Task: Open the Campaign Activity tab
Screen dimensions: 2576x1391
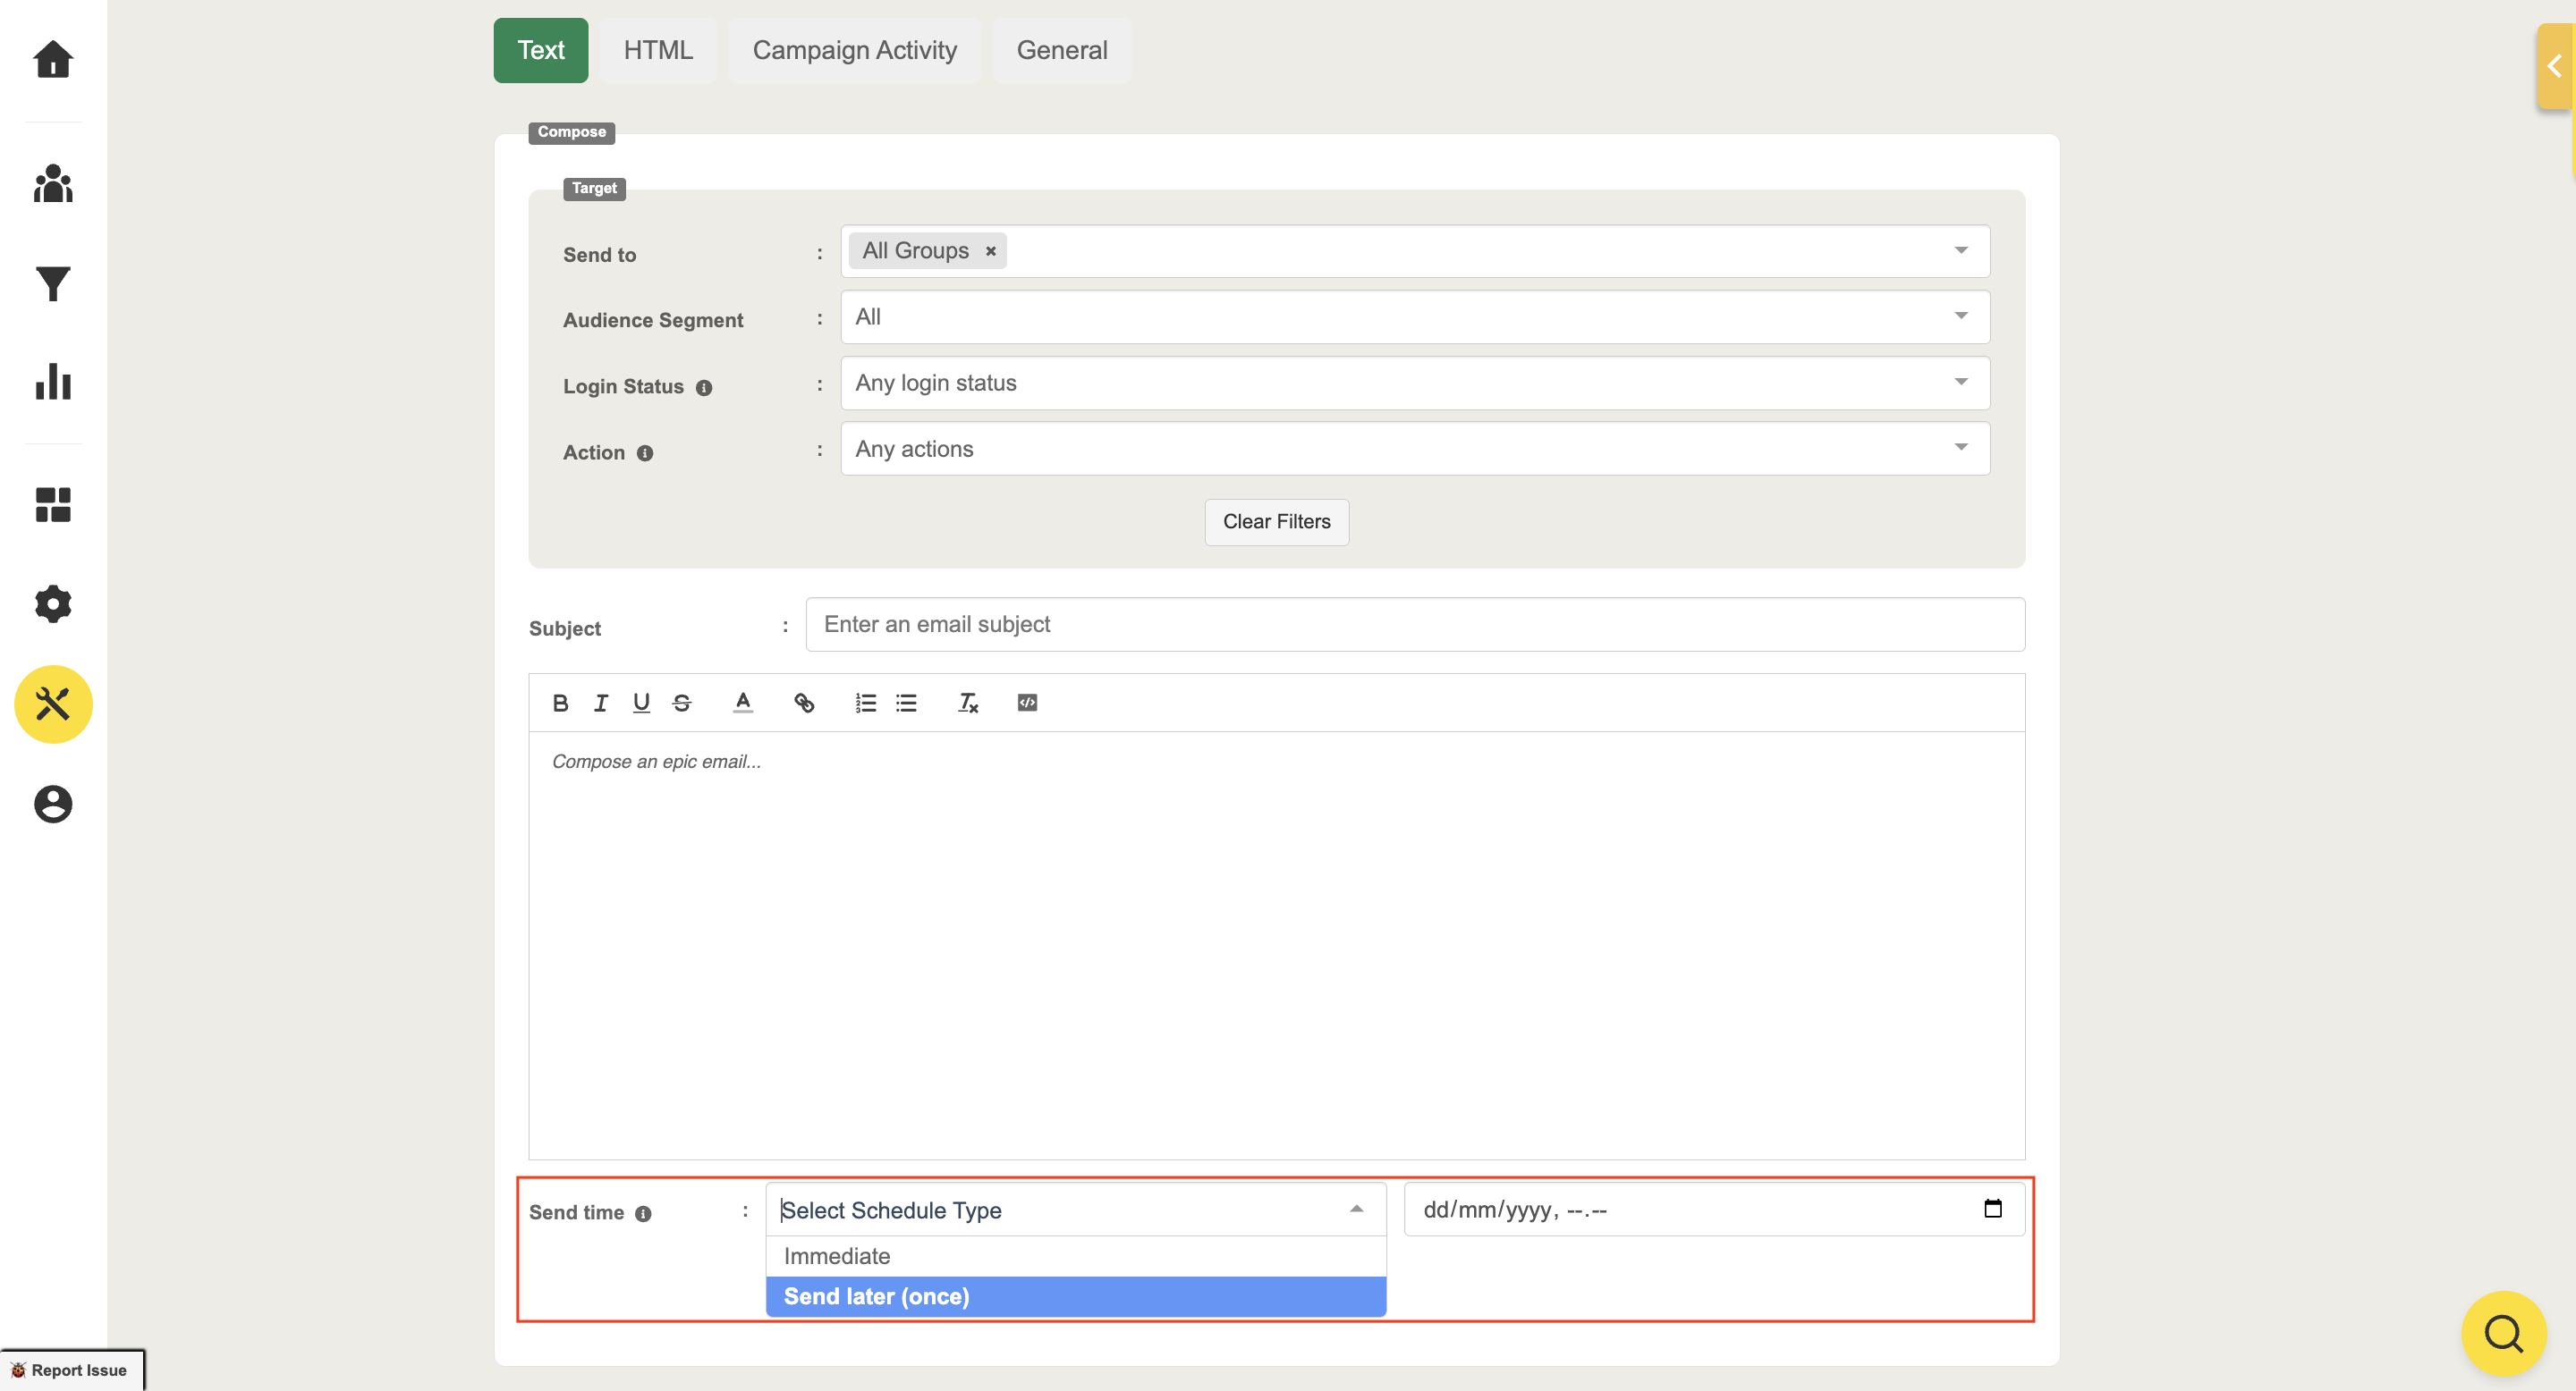Action: click(x=854, y=50)
